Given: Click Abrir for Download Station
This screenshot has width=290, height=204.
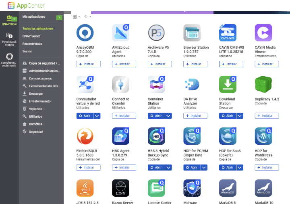Looking at the screenshot, I should (x=228, y=116).
